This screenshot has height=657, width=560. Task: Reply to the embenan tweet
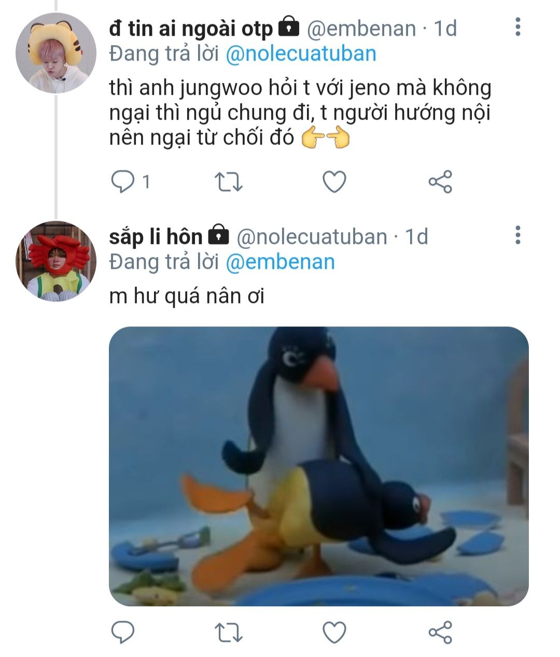123,181
